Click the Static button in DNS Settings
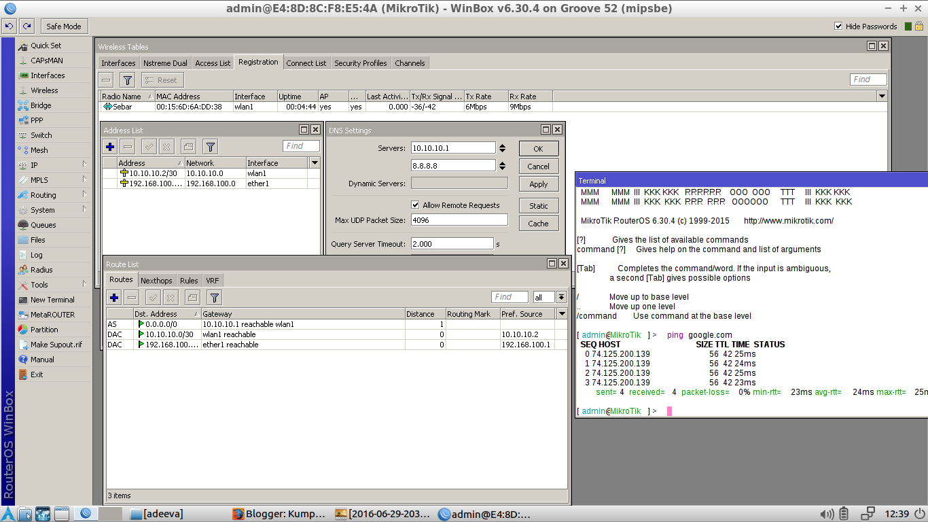 [x=539, y=206]
